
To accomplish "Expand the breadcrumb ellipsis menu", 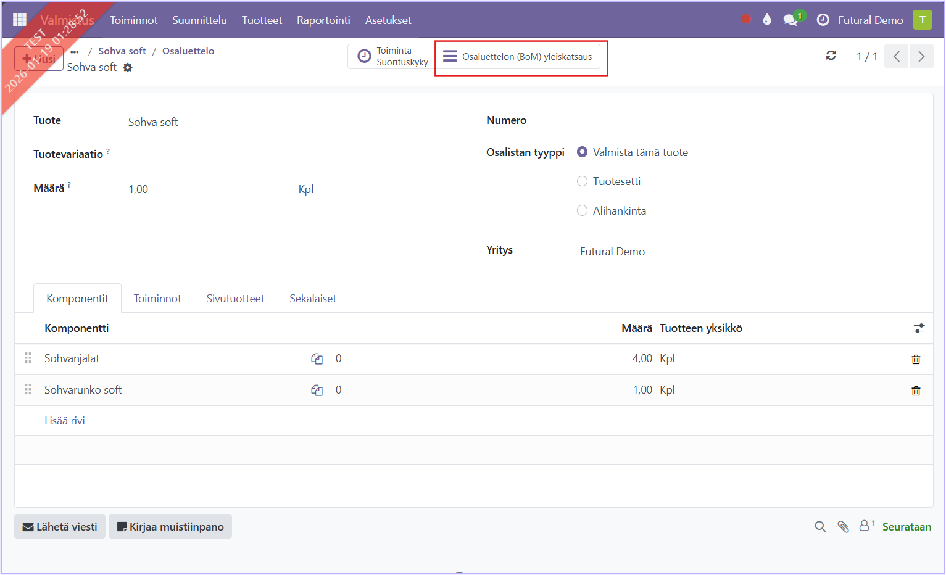I will pos(75,51).
